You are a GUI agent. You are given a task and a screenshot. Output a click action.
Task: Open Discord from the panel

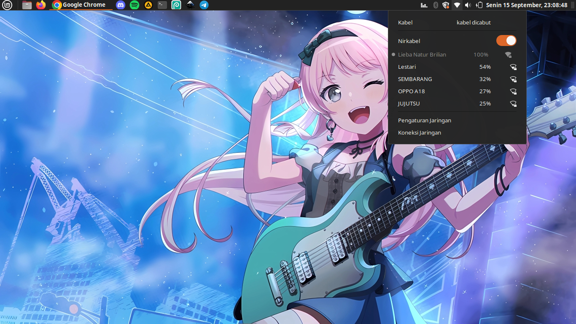121,5
